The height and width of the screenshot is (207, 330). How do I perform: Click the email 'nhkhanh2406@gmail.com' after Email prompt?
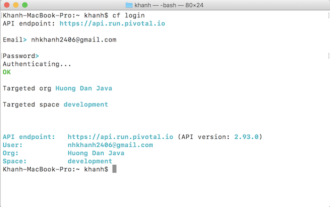tap(74, 40)
